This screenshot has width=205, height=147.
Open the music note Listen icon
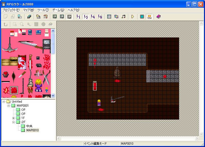(x=123, y=17)
